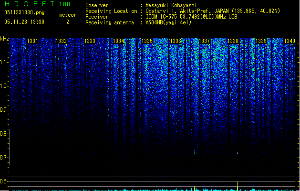Click observer name Masayuki Kobayashi

tap(171, 5)
